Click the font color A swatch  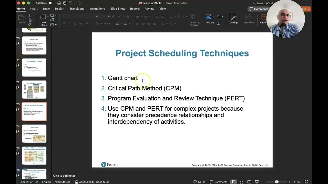125,23
